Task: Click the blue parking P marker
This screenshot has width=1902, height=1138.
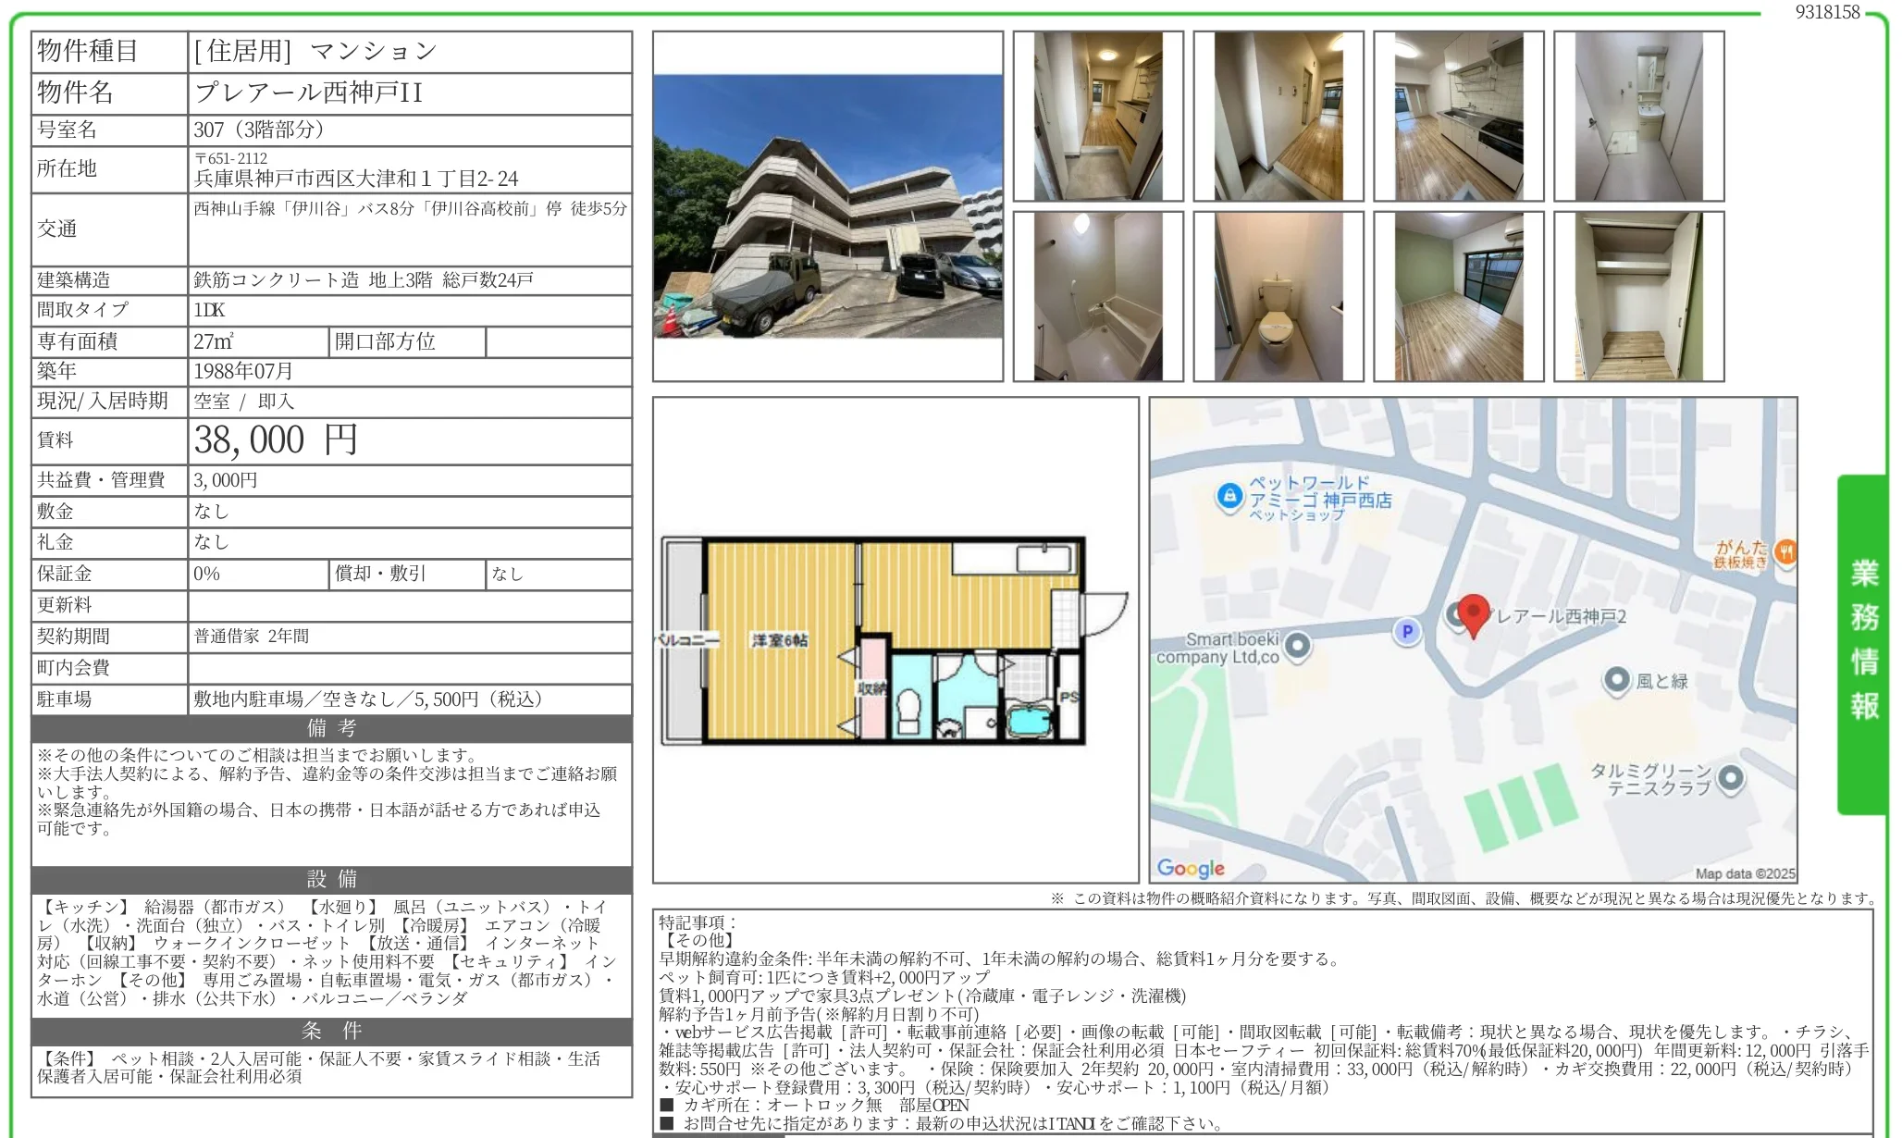Action: click(1407, 632)
